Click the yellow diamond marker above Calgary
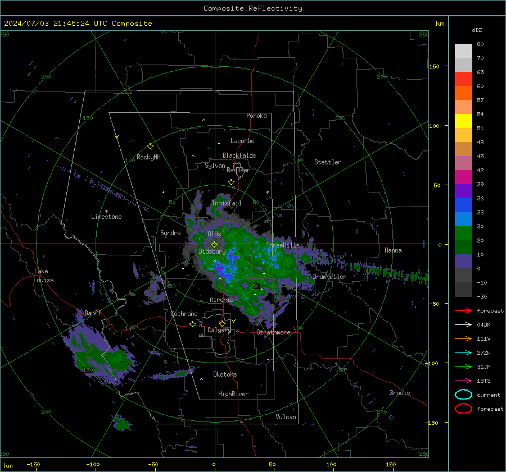Viewport: 506px width, 472px height. pos(222,323)
